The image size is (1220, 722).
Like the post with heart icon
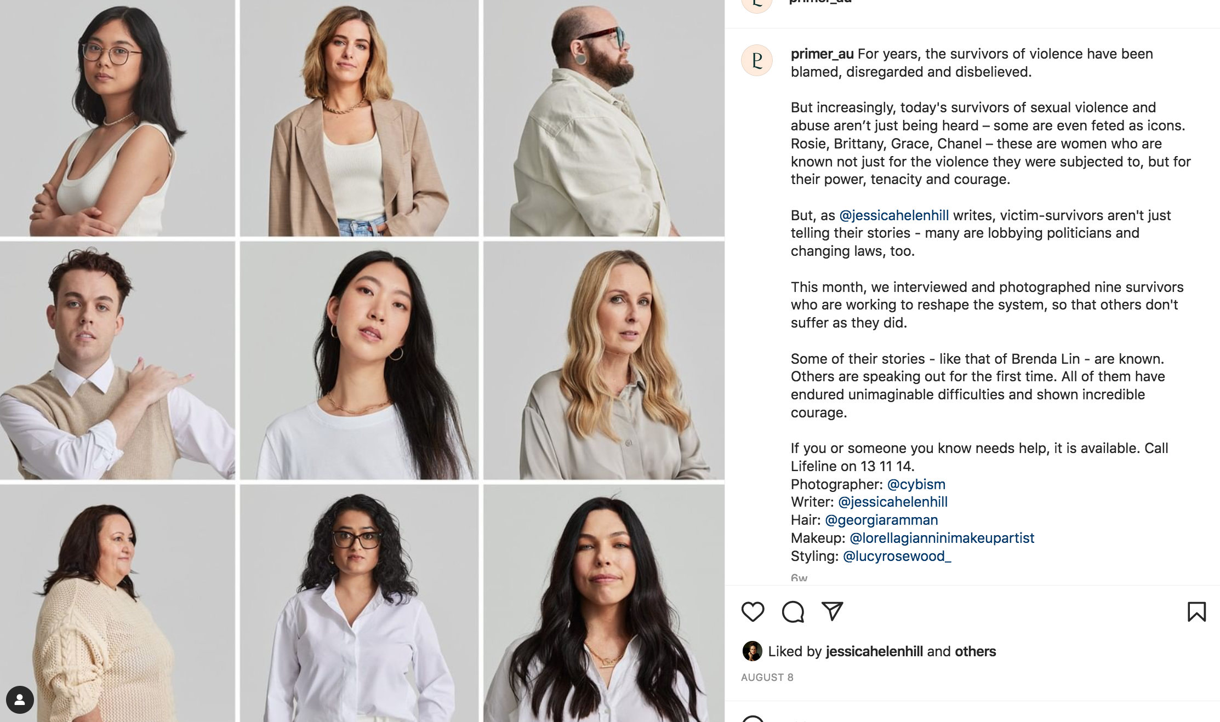pyautogui.click(x=752, y=612)
